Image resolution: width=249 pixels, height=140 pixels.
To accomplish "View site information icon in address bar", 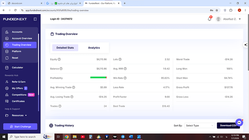I will click(22, 10).
